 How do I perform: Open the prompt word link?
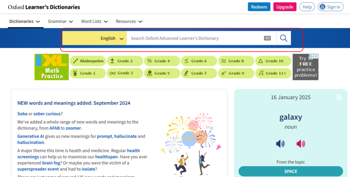[x=105, y=136]
